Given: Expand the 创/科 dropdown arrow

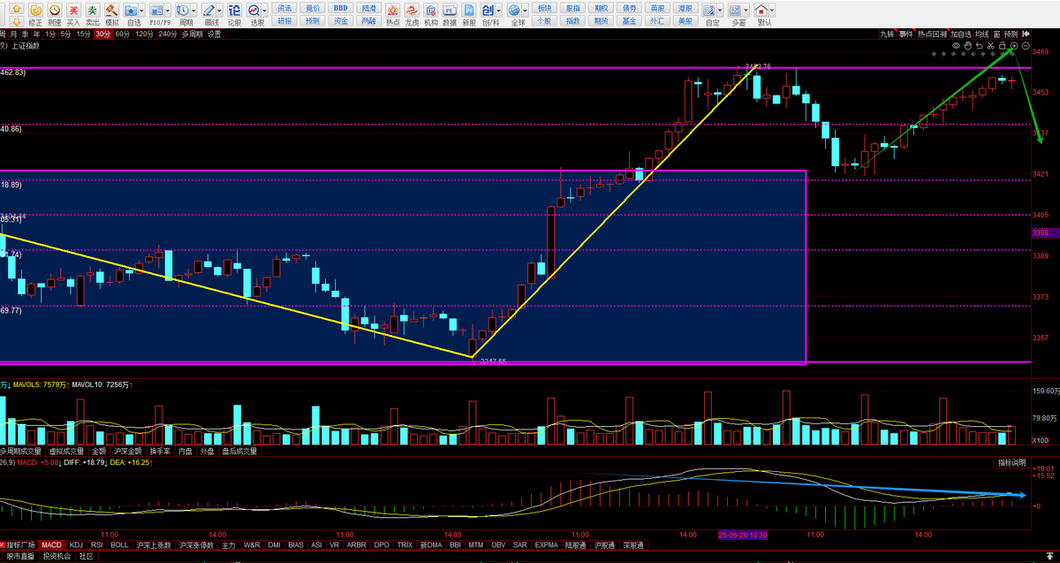Looking at the screenshot, I should (x=498, y=10).
